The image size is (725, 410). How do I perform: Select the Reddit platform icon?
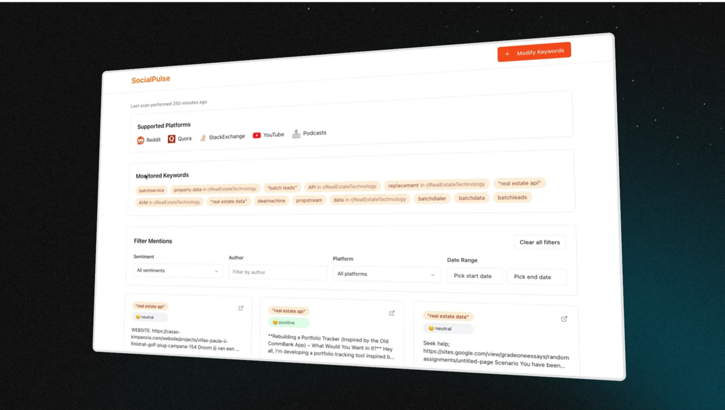pyautogui.click(x=141, y=140)
